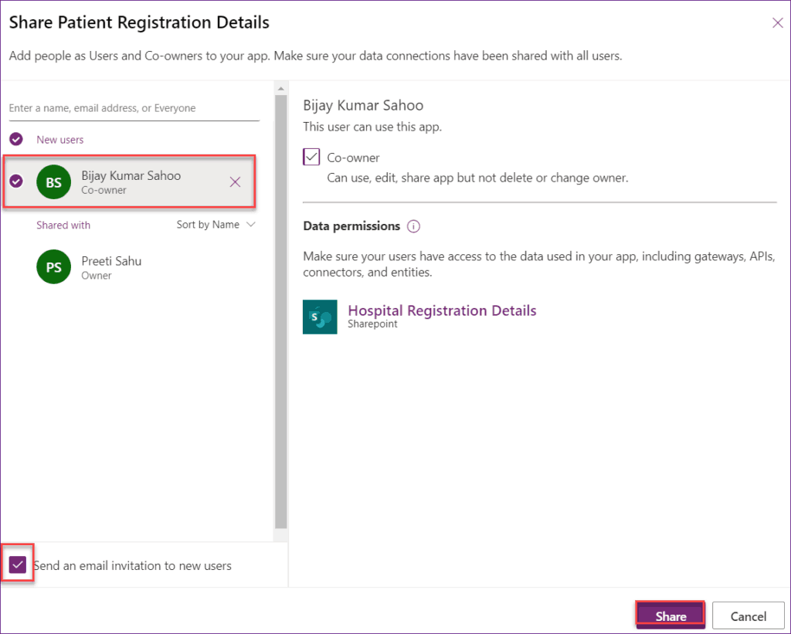
Task: Click the user list scrollbar
Action: coord(281,309)
